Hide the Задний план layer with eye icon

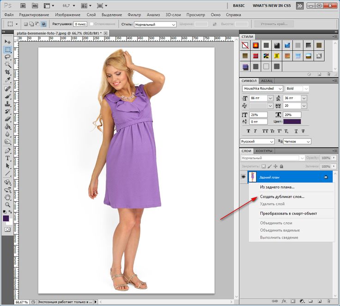(243, 177)
